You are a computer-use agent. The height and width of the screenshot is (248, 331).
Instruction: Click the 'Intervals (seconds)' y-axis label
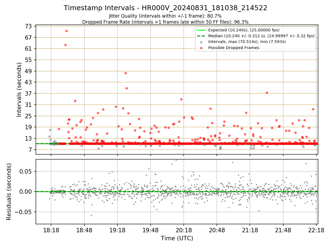19,90
